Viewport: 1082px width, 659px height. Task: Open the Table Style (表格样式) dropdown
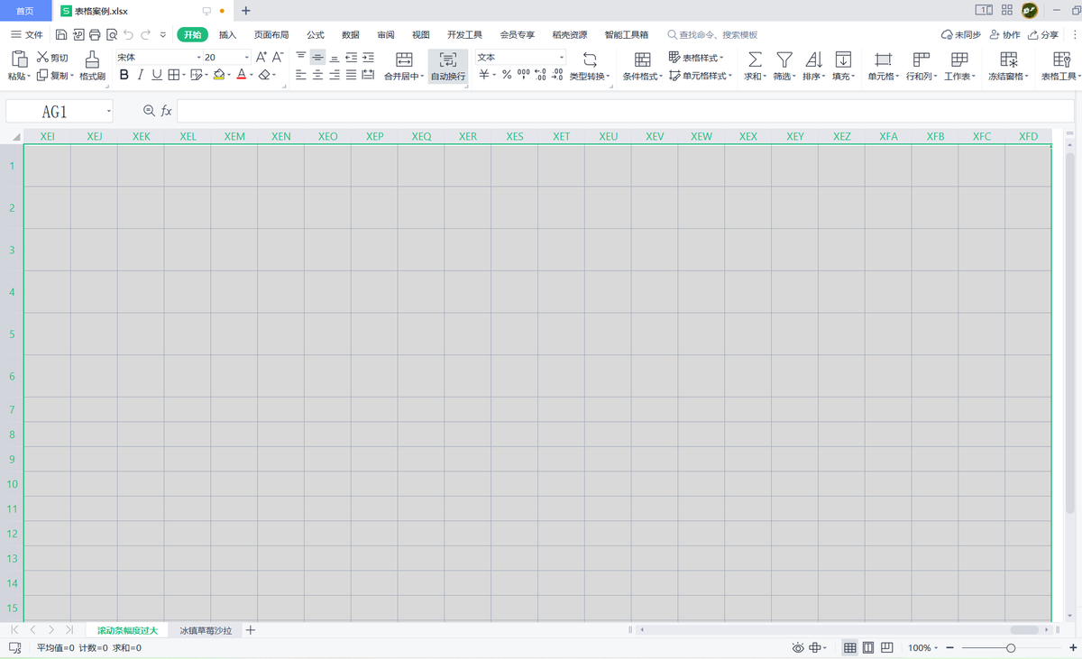click(x=696, y=58)
